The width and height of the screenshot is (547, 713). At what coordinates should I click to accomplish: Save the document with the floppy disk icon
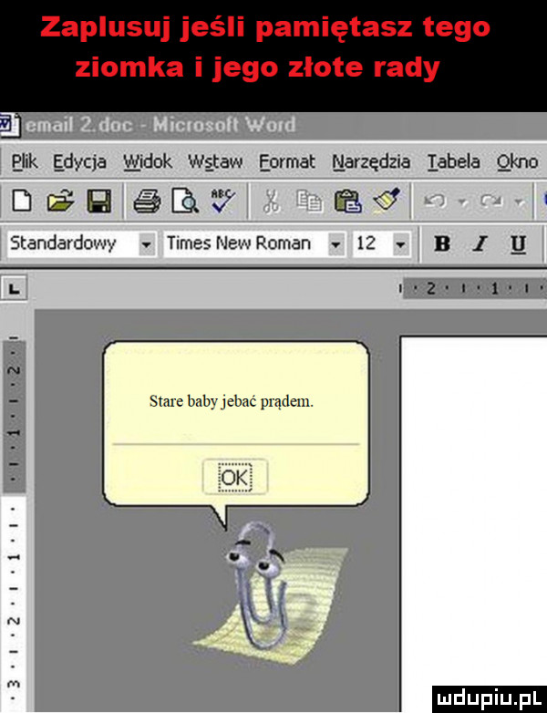[99, 202]
